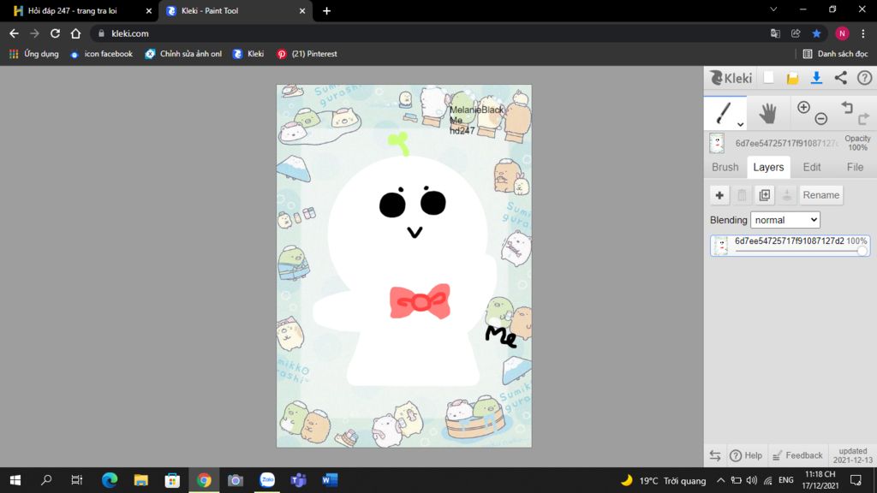This screenshot has width=877, height=493.
Task: Click the updated 2021-12-13 text
Action: point(852,455)
